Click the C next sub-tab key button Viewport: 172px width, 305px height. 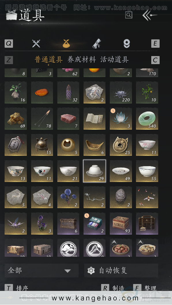[x=155, y=60]
